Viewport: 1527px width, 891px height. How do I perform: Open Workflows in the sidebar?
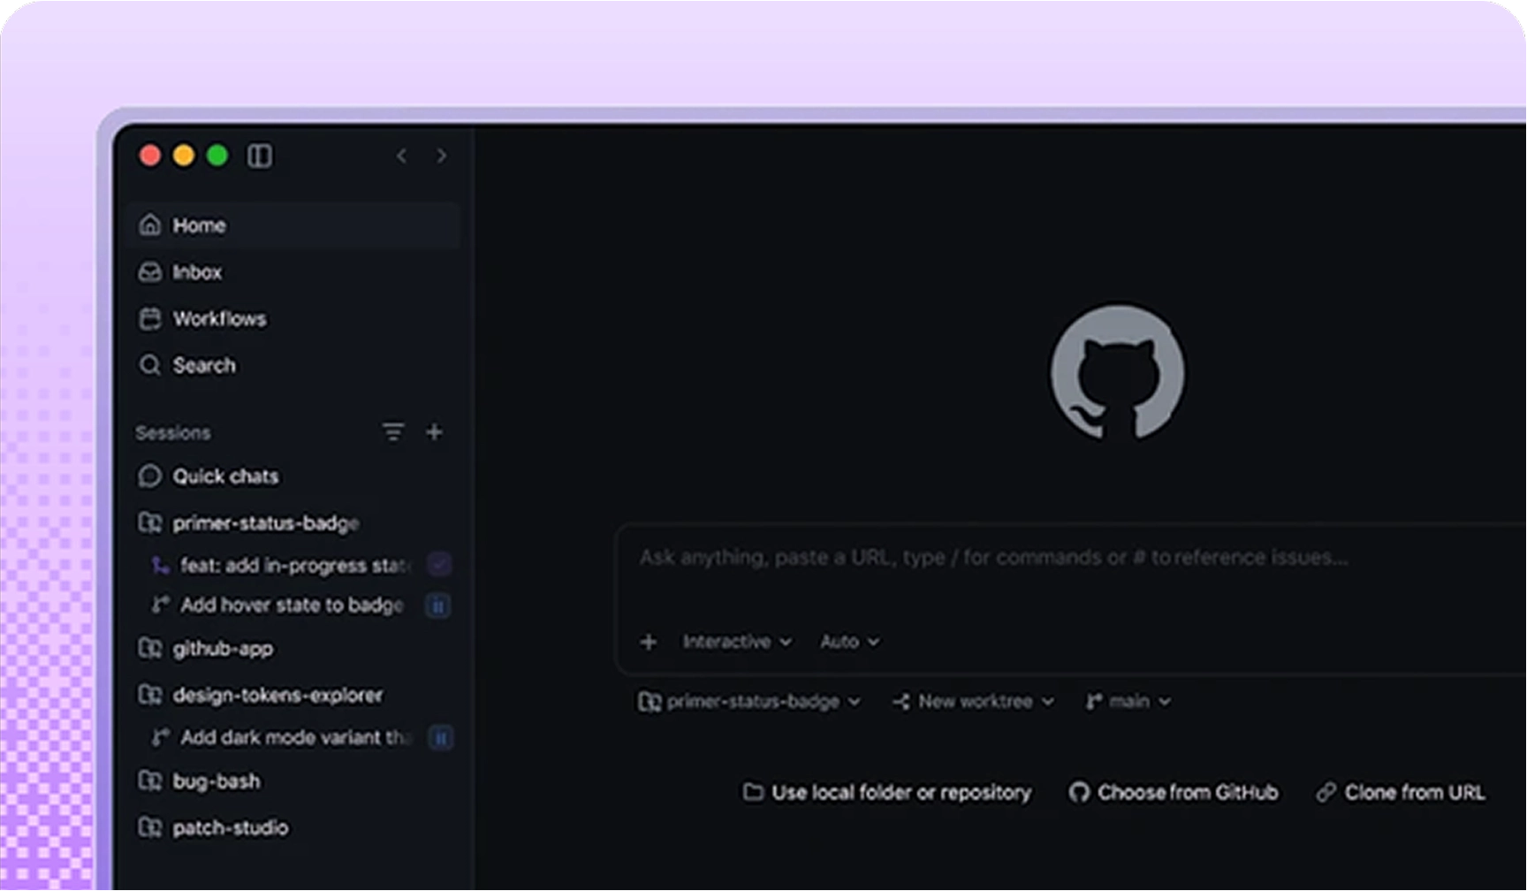pyautogui.click(x=292, y=319)
